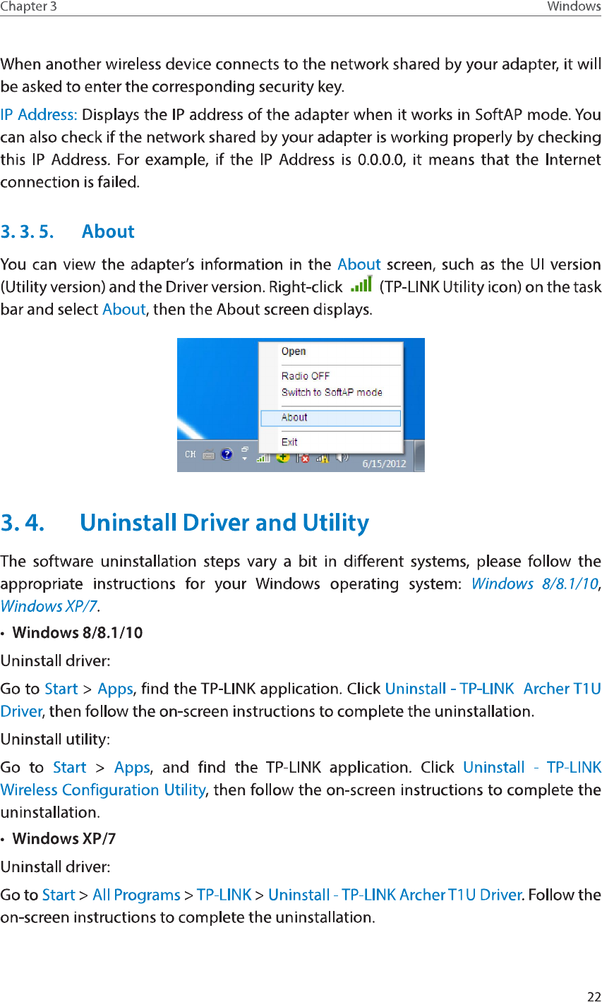Click the '3. 3. 5. About' heading
Image resolution: width=602 pixels, height=1002 pixels.
[68, 231]
